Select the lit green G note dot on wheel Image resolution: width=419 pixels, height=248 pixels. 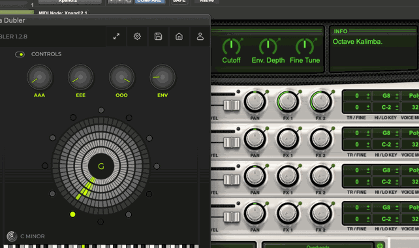pyautogui.click(x=72, y=214)
